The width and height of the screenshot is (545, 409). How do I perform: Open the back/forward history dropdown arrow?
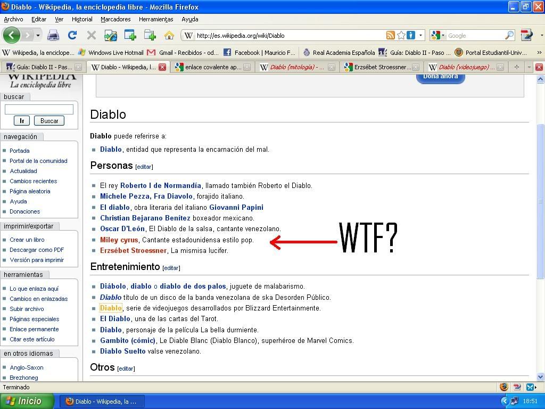pyautogui.click(x=38, y=35)
